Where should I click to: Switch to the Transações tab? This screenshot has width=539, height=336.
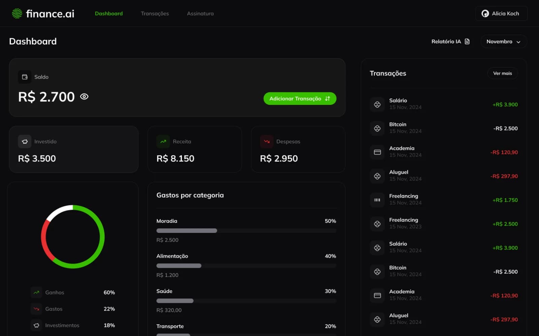[155, 13]
